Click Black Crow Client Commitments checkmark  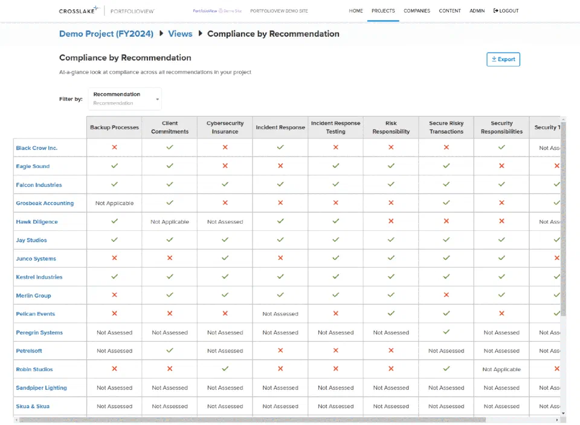[x=170, y=148]
